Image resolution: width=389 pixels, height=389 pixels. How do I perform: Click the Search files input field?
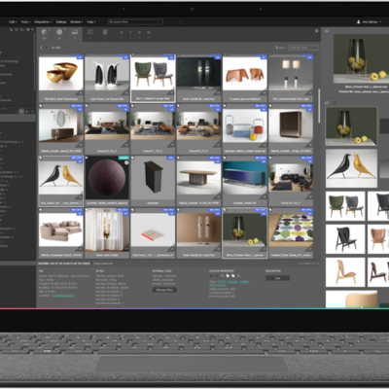135,22
